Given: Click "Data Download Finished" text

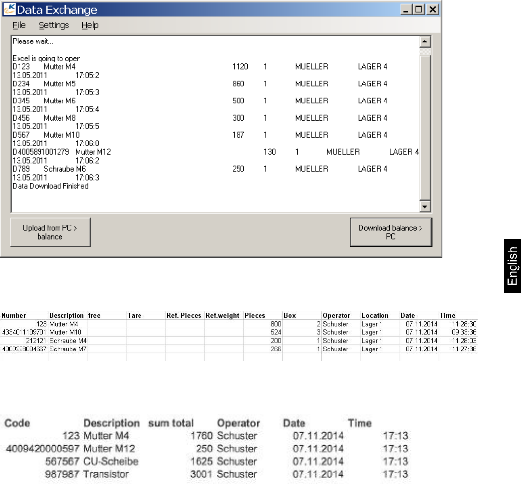Looking at the screenshot, I should coord(51,186).
